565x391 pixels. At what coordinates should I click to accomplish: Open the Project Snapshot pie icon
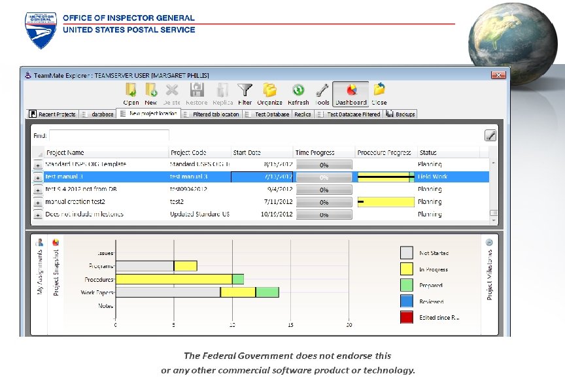[56, 242]
